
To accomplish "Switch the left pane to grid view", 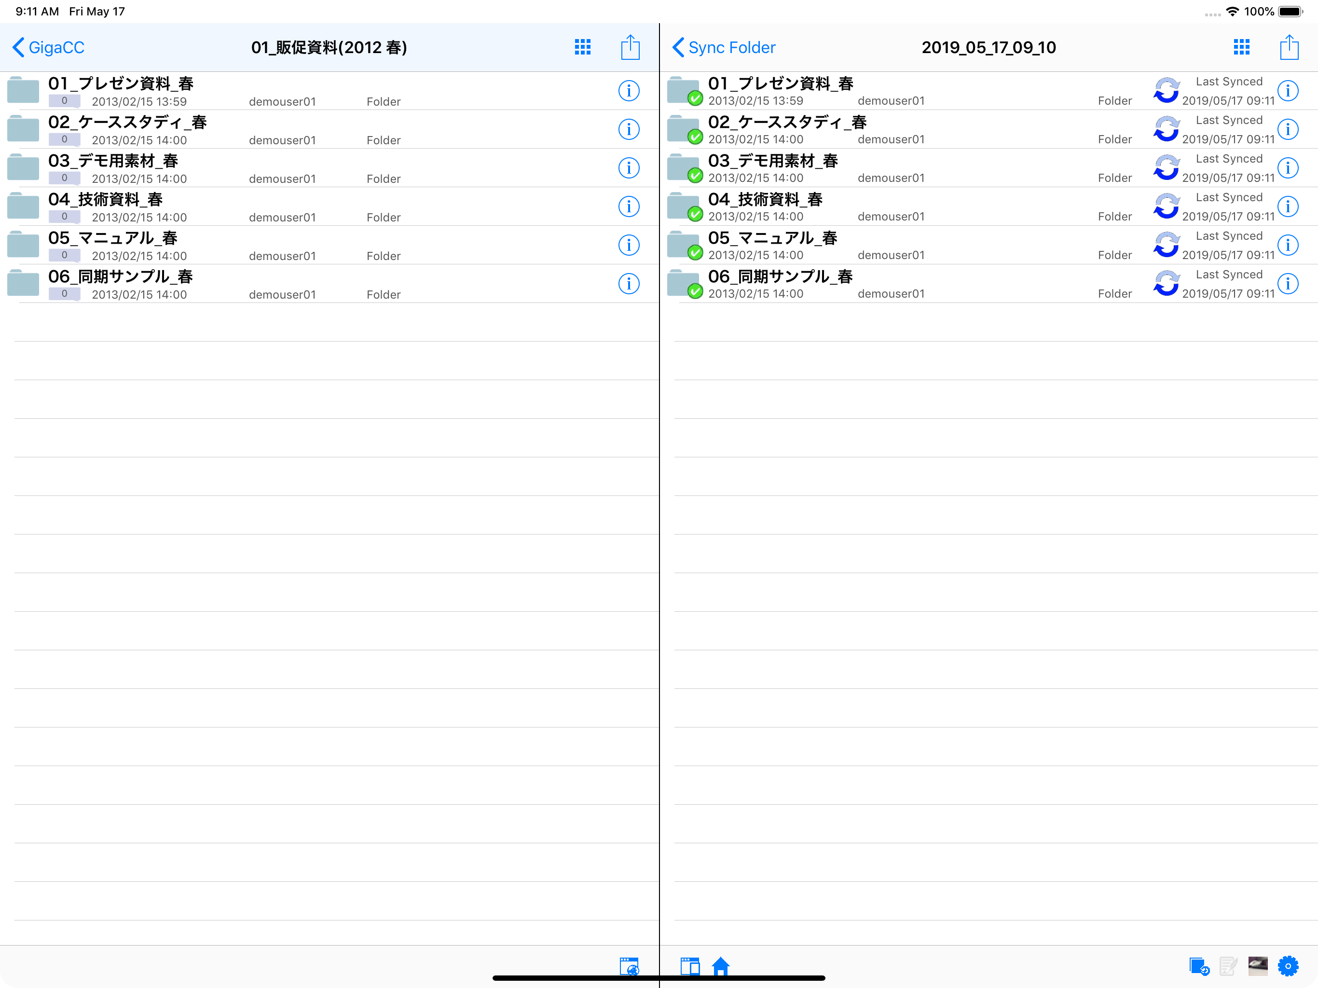I will [x=582, y=47].
